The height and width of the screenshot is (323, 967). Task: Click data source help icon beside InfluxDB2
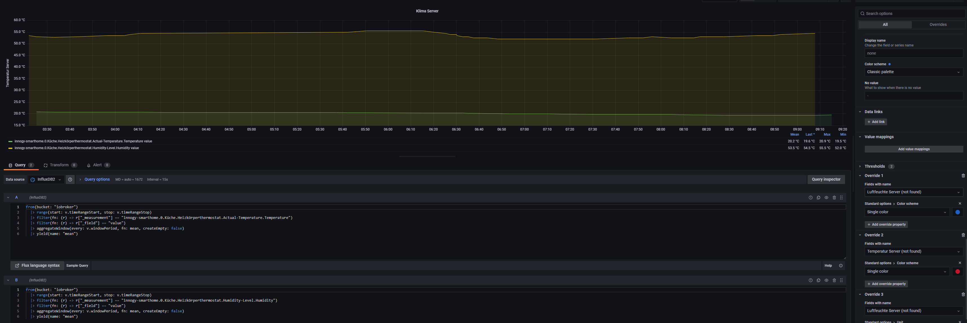tap(70, 179)
